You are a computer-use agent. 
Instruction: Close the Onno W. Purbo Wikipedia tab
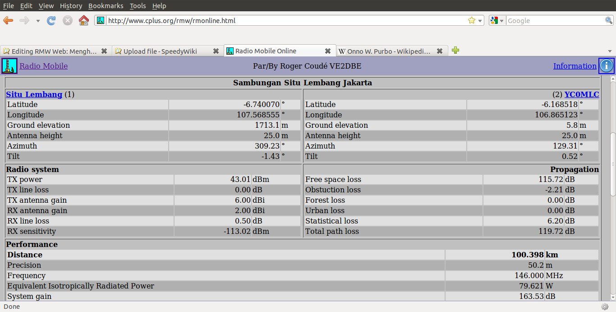(440, 51)
